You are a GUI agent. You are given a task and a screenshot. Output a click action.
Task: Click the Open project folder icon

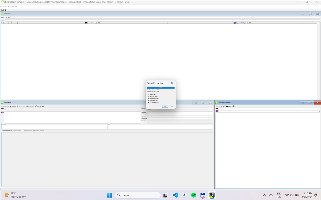pyautogui.click(x=3, y=10)
